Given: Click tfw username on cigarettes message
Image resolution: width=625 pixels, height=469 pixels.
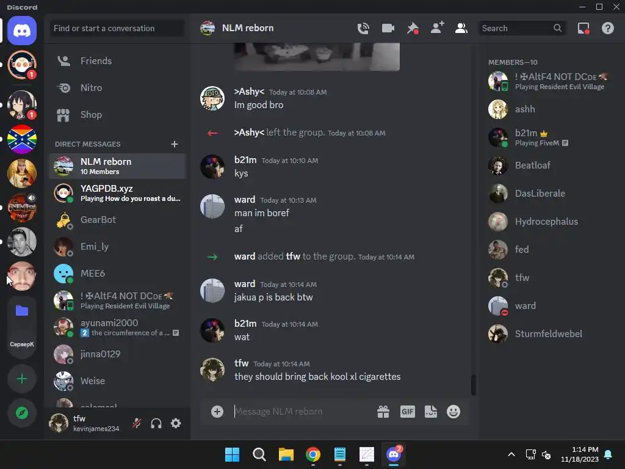Looking at the screenshot, I should pyautogui.click(x=242, y=363).
